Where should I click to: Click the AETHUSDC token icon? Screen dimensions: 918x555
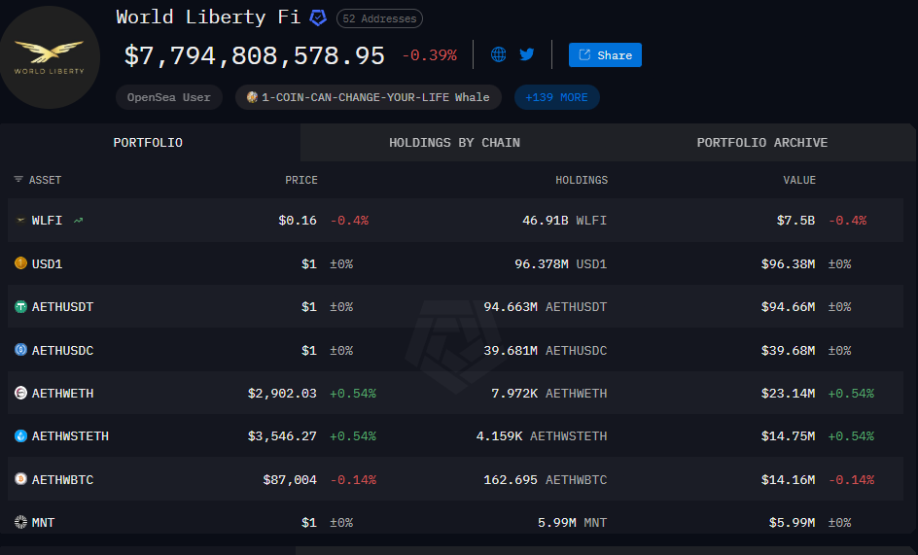pos(20,350)
